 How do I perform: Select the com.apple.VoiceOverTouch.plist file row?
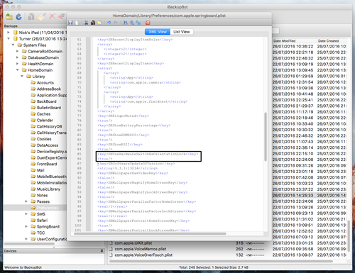pos(228,255)
